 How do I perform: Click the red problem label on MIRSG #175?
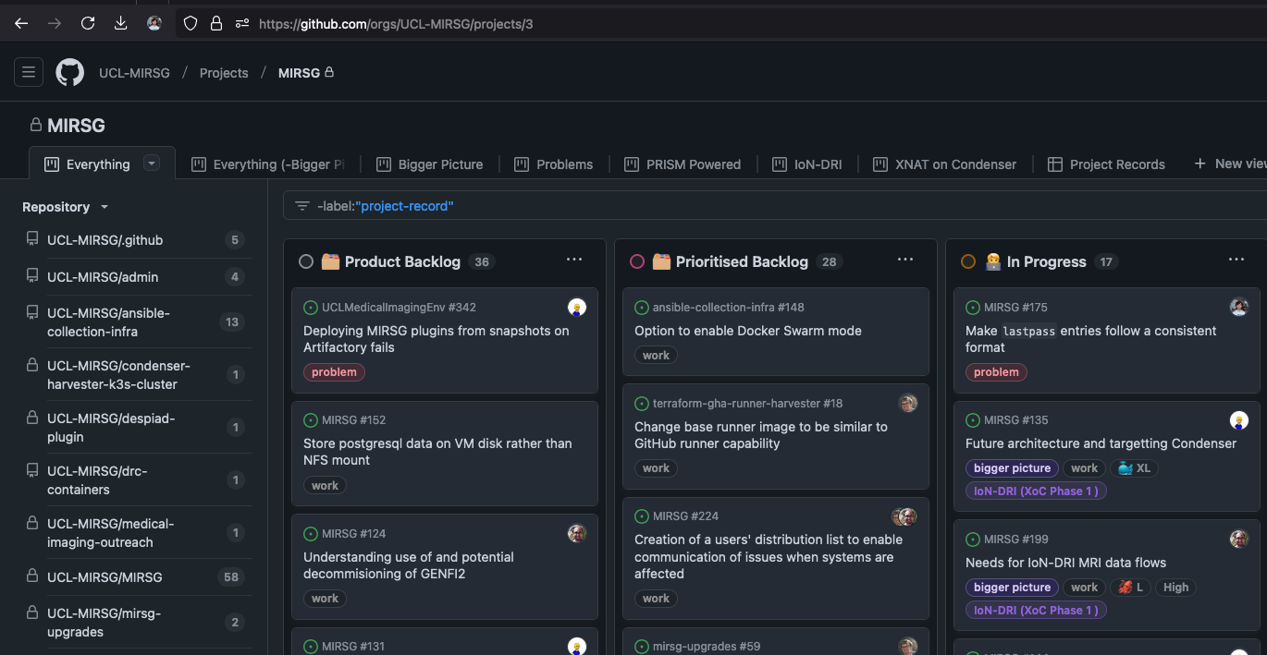(x=995, y=372)
